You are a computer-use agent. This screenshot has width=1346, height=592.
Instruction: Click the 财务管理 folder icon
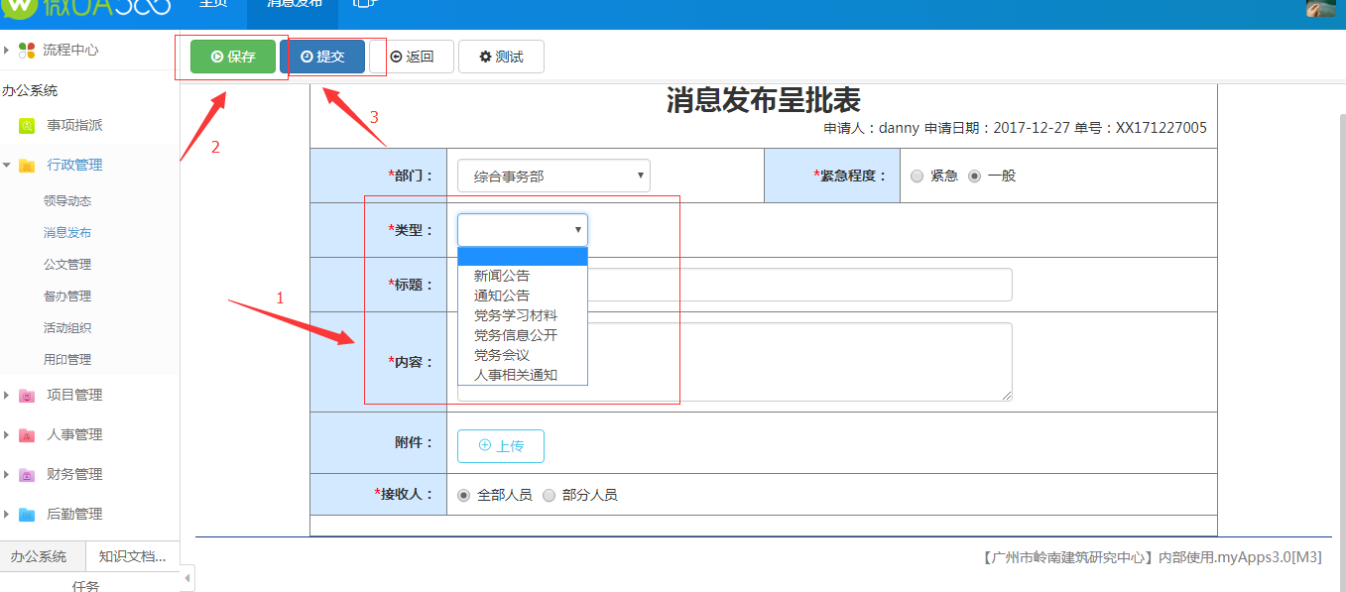[27, 475]
